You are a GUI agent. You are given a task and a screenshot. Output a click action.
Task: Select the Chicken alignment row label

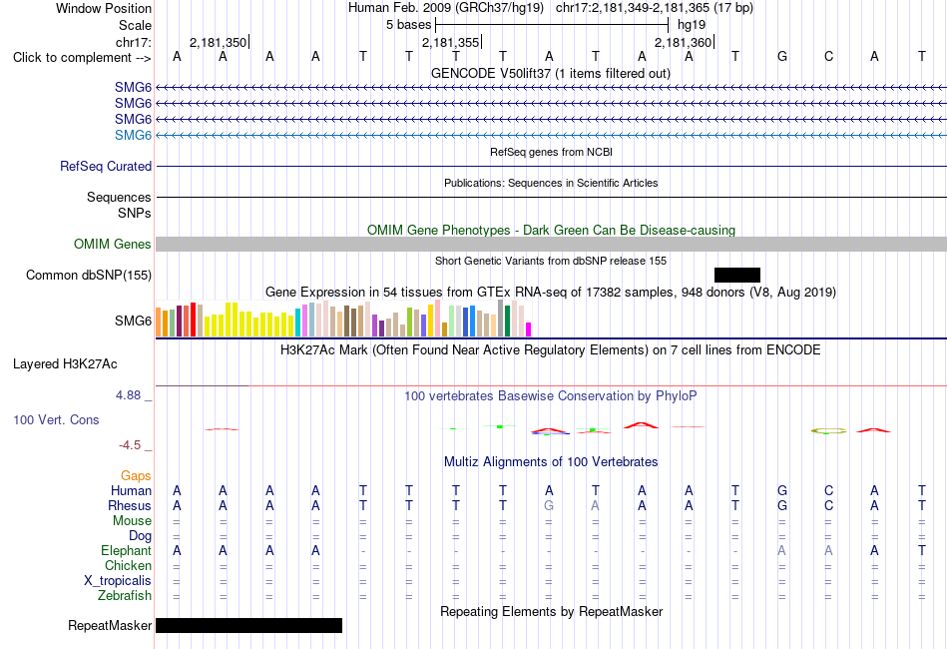click(128, 565)
